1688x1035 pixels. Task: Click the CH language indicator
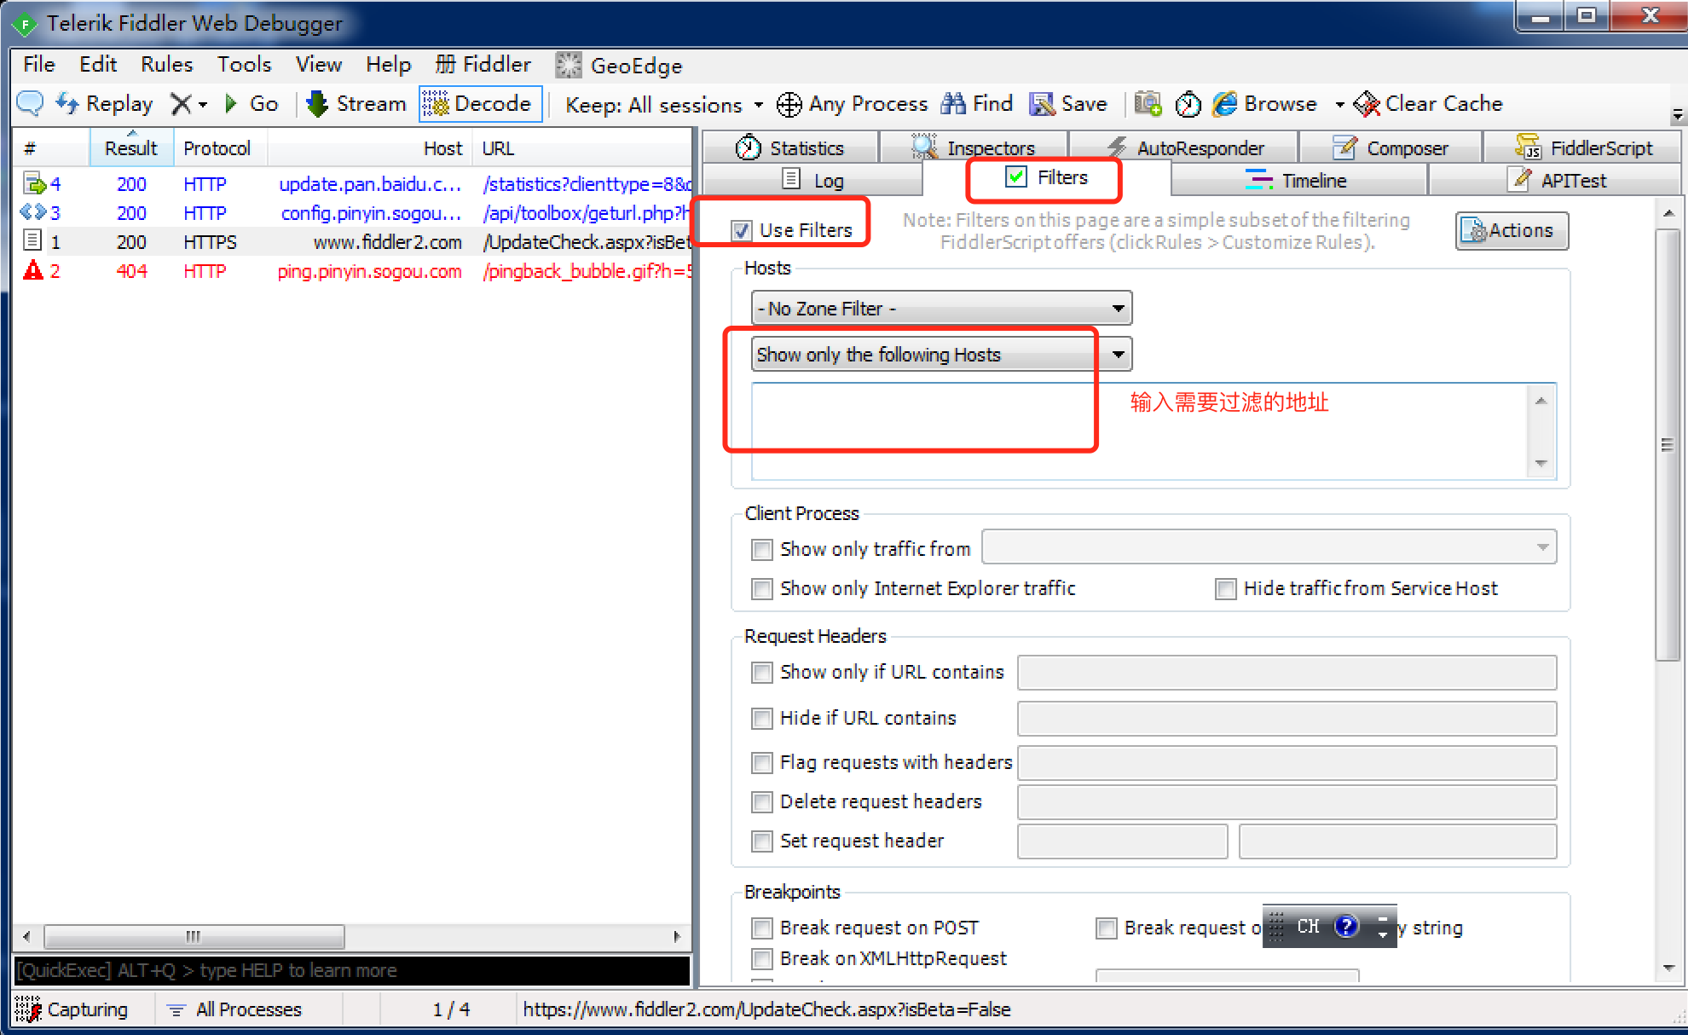pos(1309,926)
